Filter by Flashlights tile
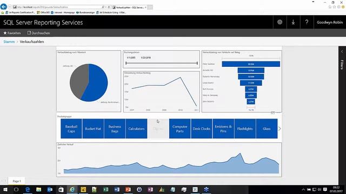This screenshot has width=346, height=194. point(245,129)
